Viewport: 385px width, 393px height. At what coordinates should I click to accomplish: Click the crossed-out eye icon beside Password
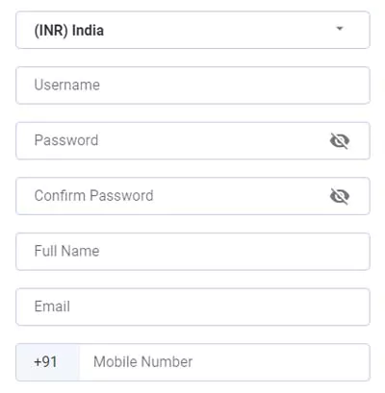pyautogui.click(x=340, y=141)
